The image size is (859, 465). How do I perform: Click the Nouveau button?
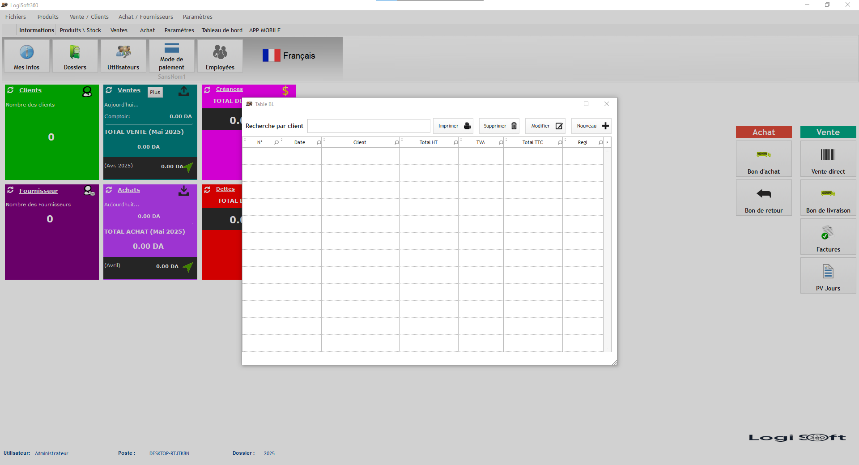[x=591, y=126]
